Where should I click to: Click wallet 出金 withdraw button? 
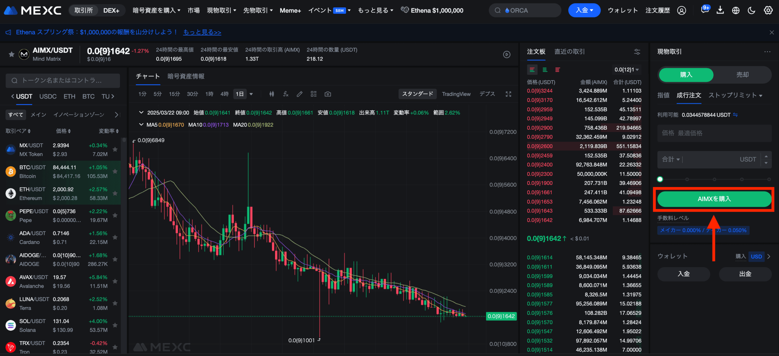click(x=745, y=274)
